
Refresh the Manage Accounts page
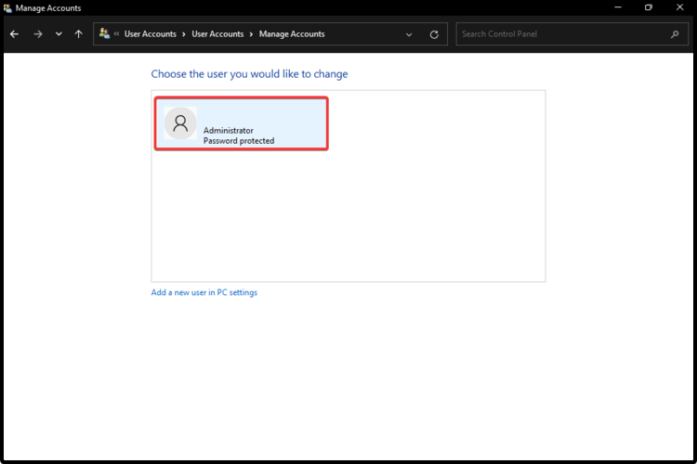click(x=434, y=34)
